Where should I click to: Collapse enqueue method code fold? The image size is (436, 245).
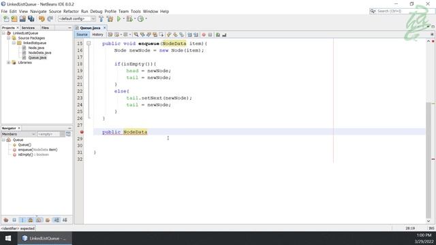89,44
